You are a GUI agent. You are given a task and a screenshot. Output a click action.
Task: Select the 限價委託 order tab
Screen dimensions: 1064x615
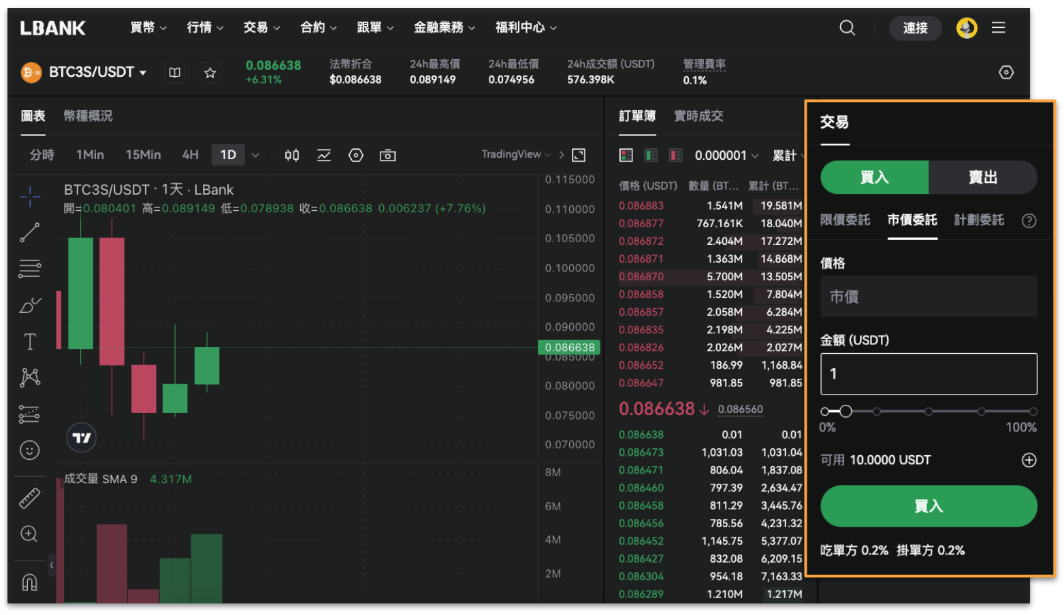tap(845, 220)
